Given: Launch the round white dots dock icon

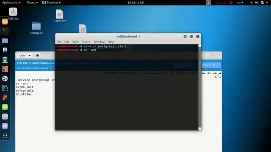Looking at the screenshot, I should (5, 79).
